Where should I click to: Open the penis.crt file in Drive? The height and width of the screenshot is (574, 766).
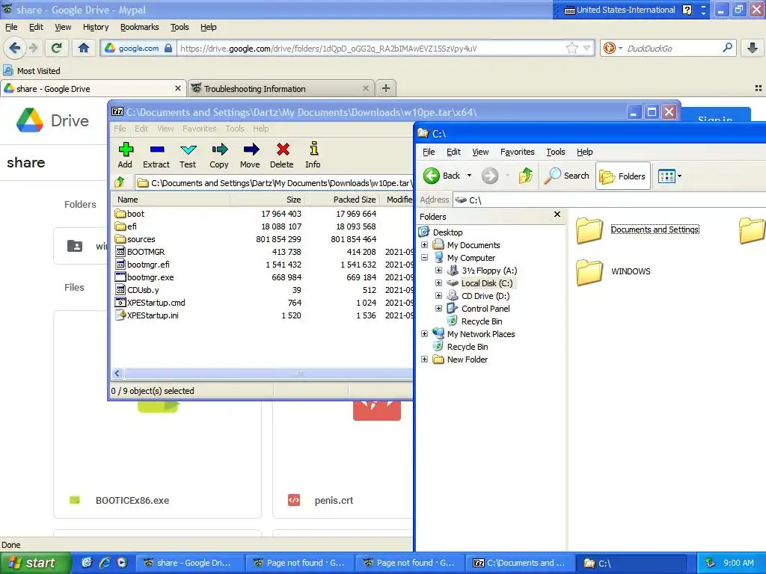coord(334,500)
